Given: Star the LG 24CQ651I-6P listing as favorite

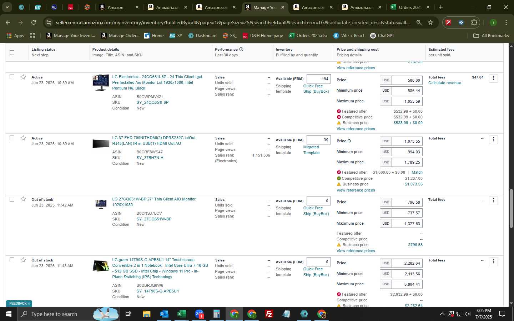Looking at the screenshot, I should coord(23,77).
